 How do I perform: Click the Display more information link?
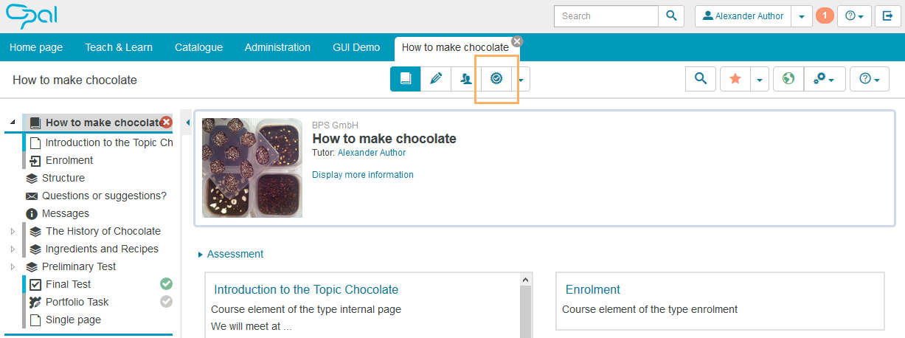[362, 175]
